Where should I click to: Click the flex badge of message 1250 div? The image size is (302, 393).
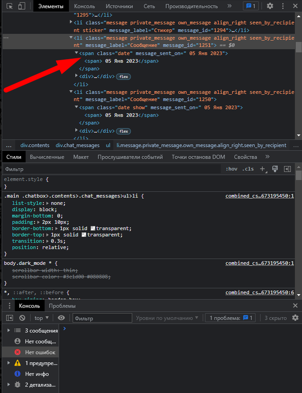pyautogui.click(x=123, y=131)
